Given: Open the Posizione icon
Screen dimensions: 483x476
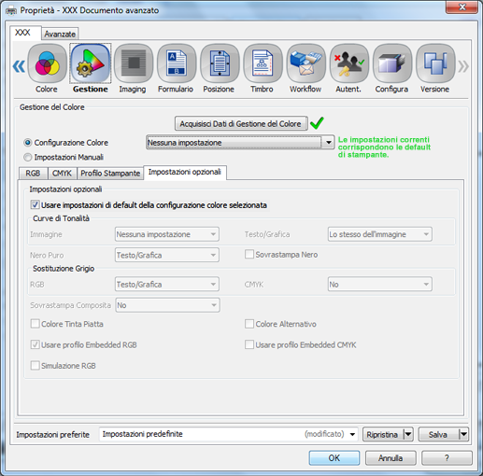Looking at the screenshot, I should [220, 63].
